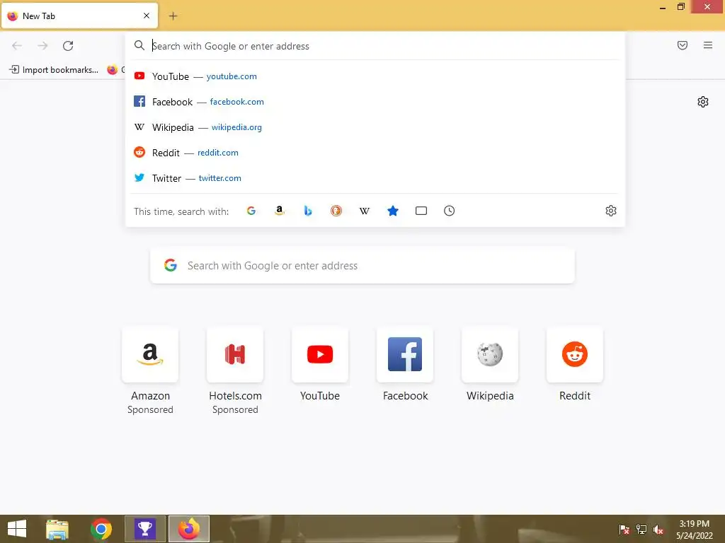
Task: Open Action Center flag in system tray
Action: tap(624, 530)
